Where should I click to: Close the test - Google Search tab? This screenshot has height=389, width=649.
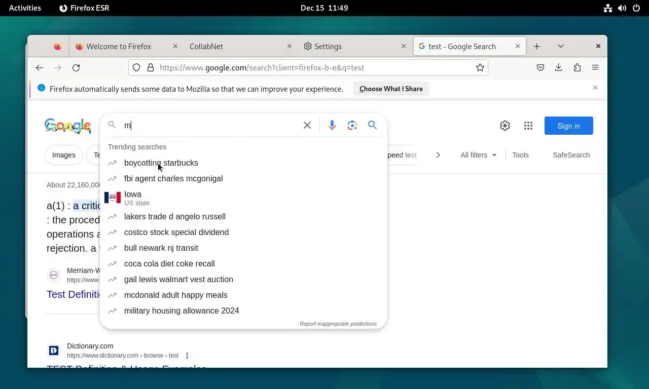518,46
